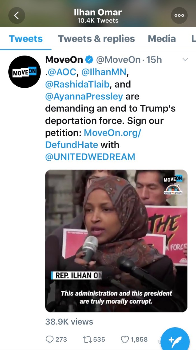Visit the @RashidaTlaib profile link

(x=77, y=84)
